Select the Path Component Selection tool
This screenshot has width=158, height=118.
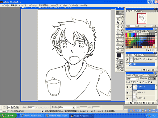click(118, 40)
